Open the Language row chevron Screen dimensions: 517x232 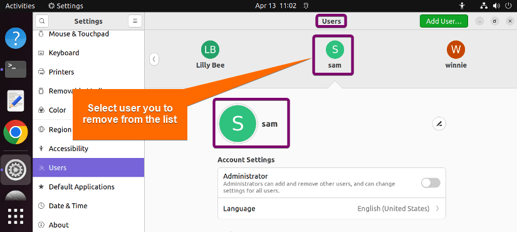click(437, 209)
